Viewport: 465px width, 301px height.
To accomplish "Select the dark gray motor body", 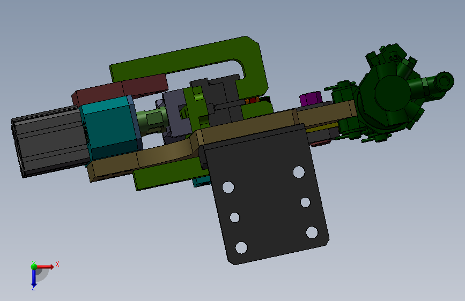I will pyautogui.click(x=50, y=142).
